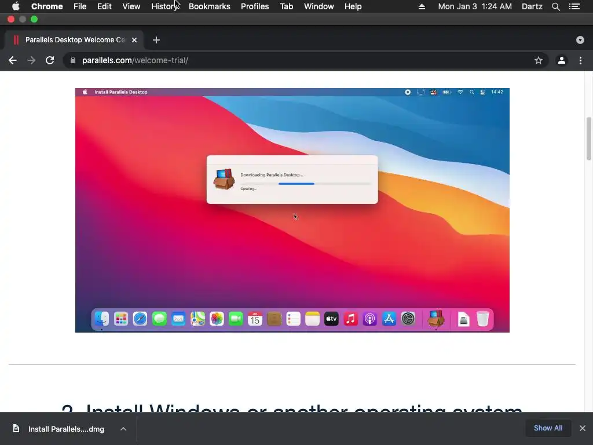Viewport: 593px width, 445px height.
Task: Expand the tab search dropdown arrow
Action: tap(580, 40)
